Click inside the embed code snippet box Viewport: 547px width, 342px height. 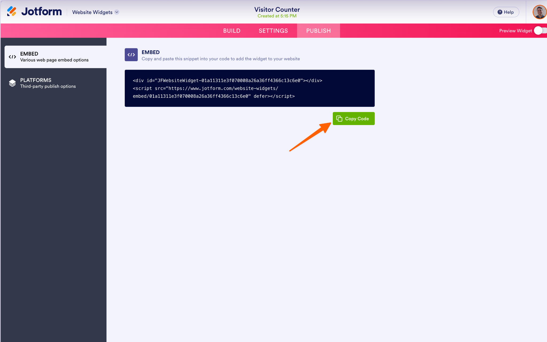pyautogui.click(x=249, y=88)
